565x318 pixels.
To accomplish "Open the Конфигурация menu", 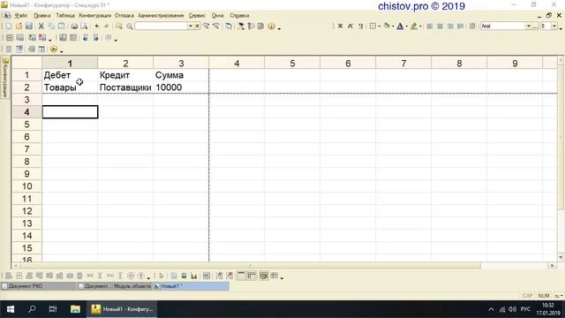I will [x=94, y=16].
